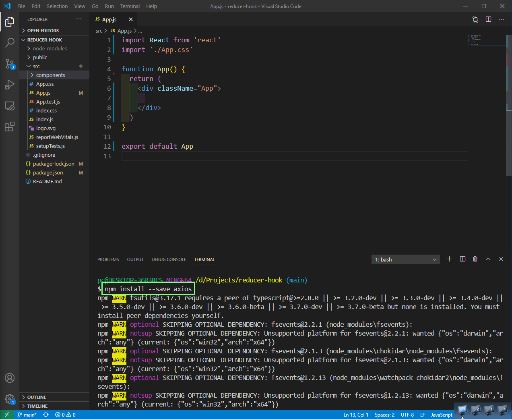The width and height of the screenshot is (512, 419).
Task: Kill terminal with trash icon
Action: click(475, 259)
